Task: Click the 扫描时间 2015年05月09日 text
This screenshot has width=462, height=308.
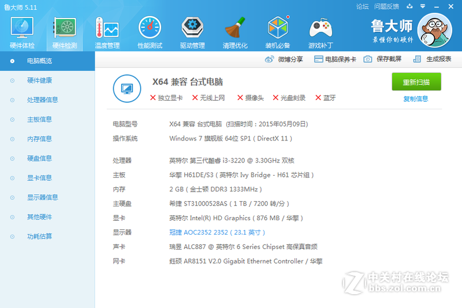Action: point(267,124)
